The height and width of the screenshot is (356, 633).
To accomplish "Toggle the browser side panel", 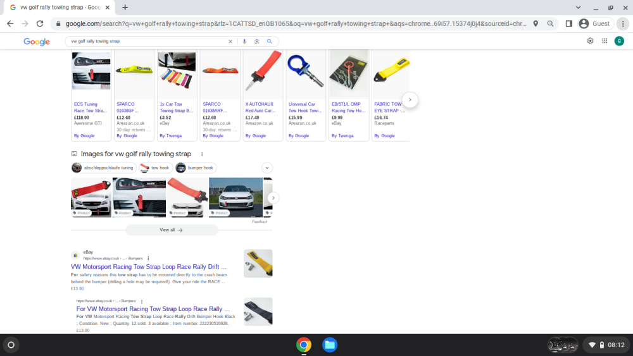I will click(x=569, y=24).
